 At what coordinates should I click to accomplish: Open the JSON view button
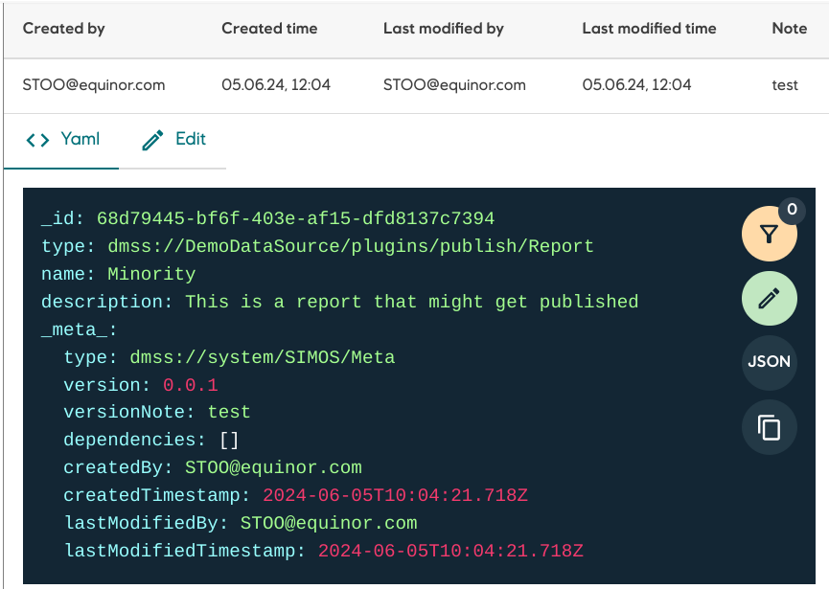click(769, 363)
